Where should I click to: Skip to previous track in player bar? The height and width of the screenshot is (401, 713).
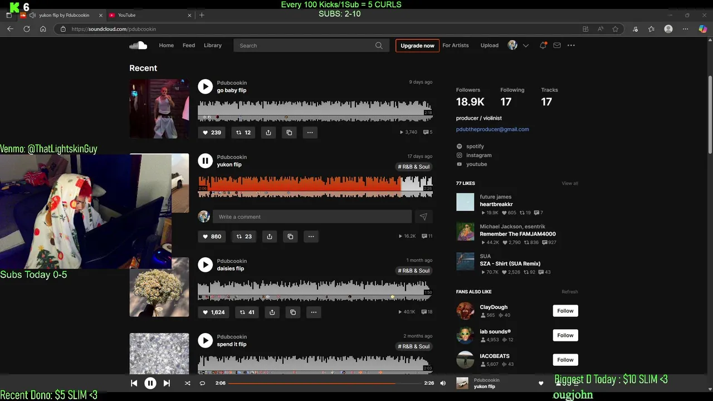pyautogui.click(x=134, y=383)
